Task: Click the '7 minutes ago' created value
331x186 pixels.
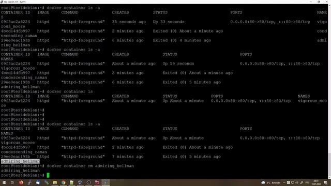Action: [x=128, y=157]
